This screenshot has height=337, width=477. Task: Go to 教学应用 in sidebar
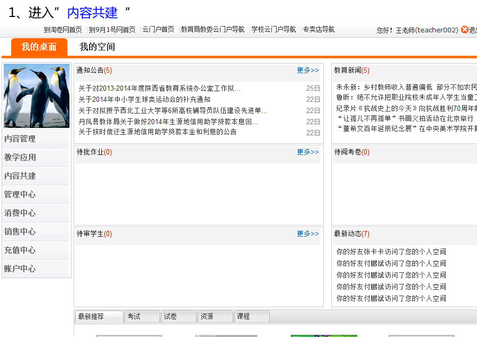point(20,157)
